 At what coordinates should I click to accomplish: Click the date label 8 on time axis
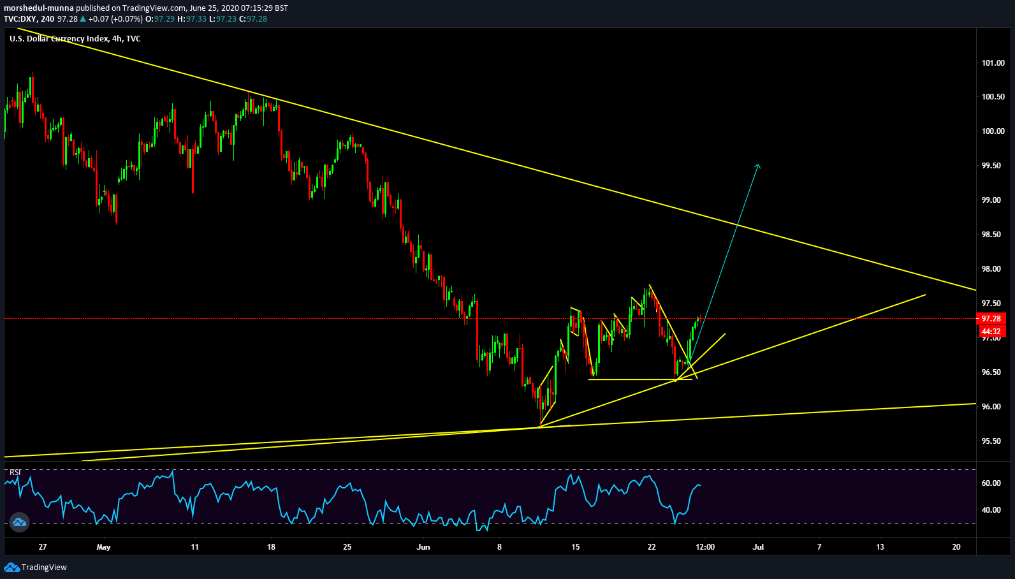click(x=500, y=547)
